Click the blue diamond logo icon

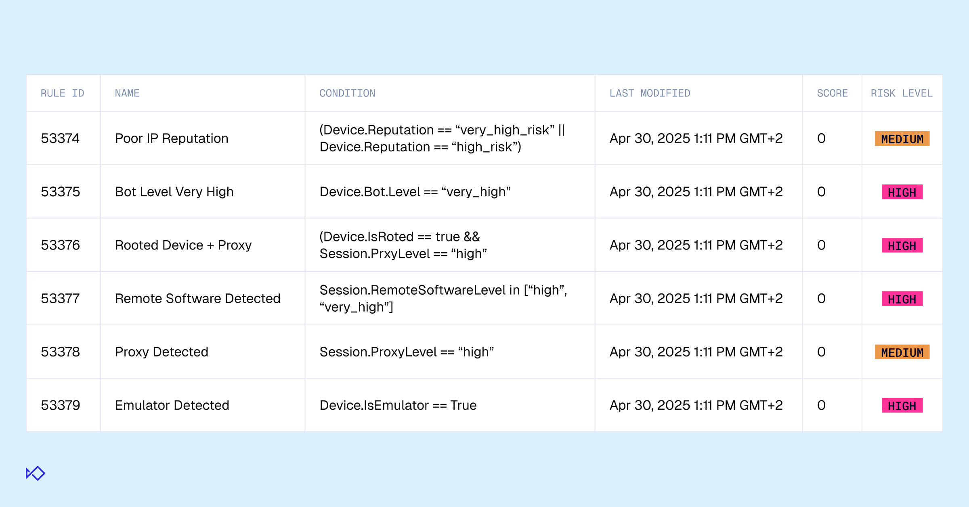[x=36, y=473]
